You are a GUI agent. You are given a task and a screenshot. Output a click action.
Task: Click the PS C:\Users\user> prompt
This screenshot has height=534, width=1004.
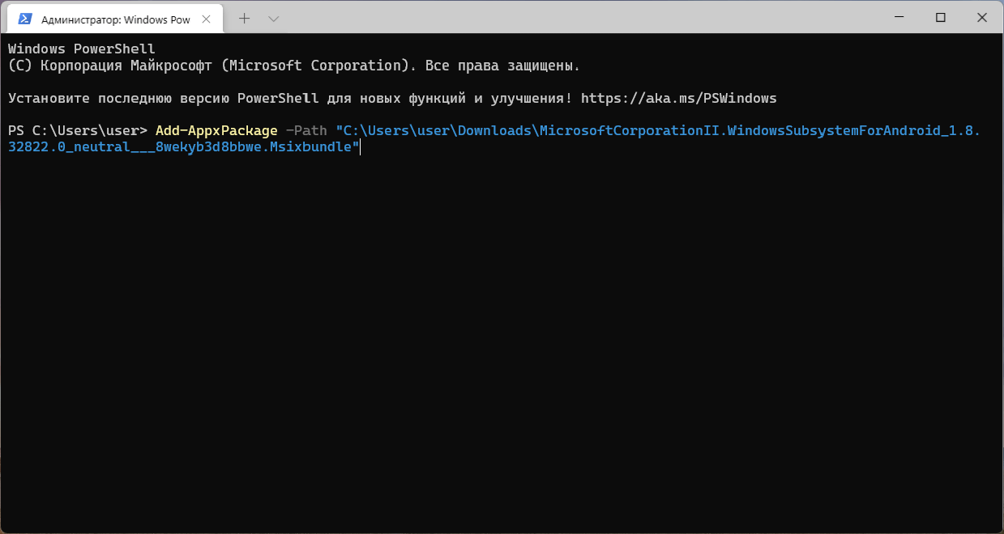pos(77,131)
